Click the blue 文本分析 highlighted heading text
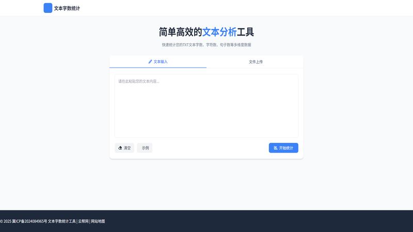Image resolution: width=413 pixels, height=232 pixels. pyautogui.click(x=219, y=32)
